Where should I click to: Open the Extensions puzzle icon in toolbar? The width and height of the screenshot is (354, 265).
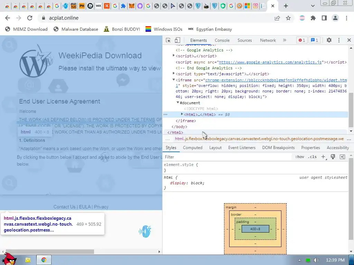click(x=313, y=18)
